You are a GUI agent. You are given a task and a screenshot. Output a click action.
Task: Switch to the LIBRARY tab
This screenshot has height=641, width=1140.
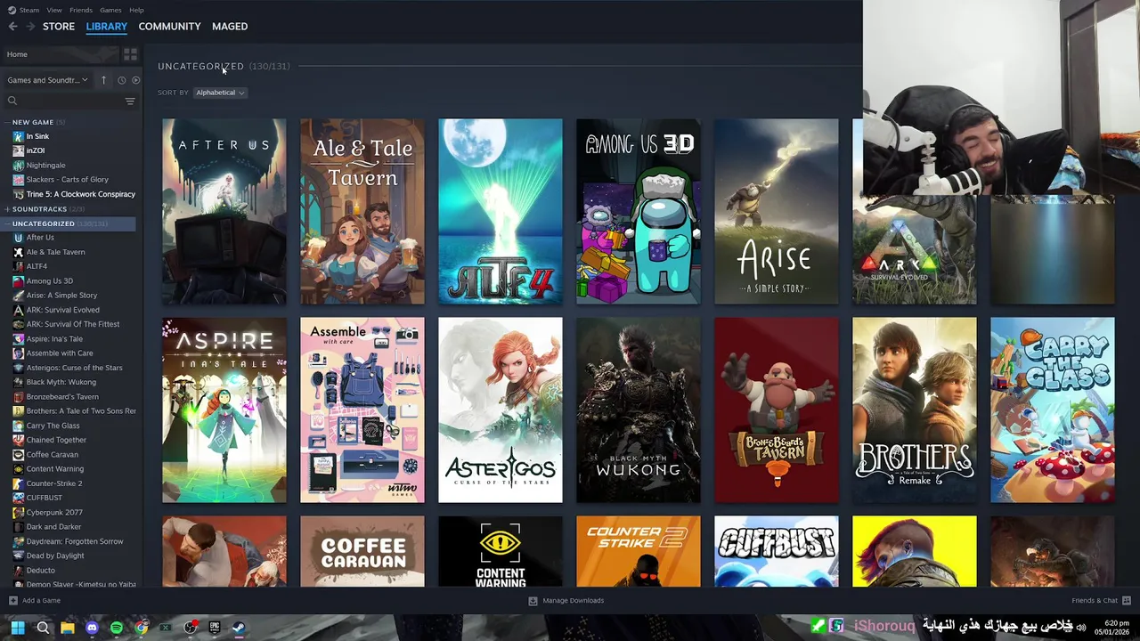pos(107,27)
